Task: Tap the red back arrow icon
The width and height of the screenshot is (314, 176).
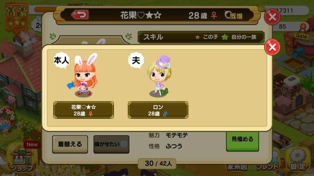Action: click(80, 15)
